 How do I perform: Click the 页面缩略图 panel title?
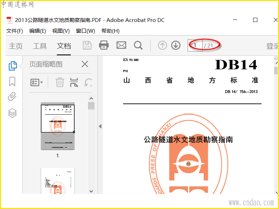tap(46, 64)
